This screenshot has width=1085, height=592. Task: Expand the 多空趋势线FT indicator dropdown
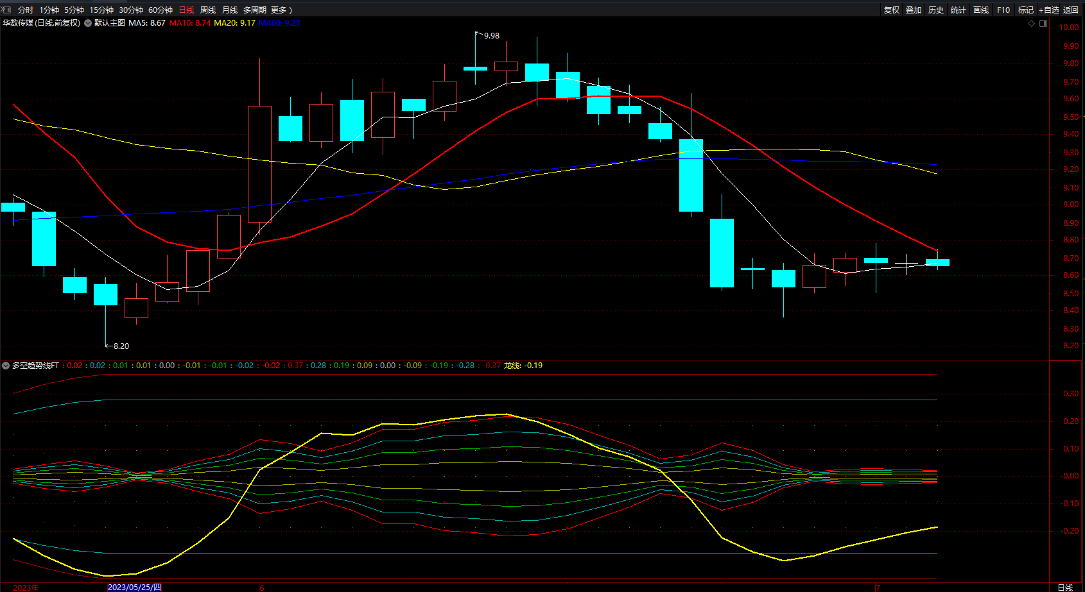click(x=6, y=366)
